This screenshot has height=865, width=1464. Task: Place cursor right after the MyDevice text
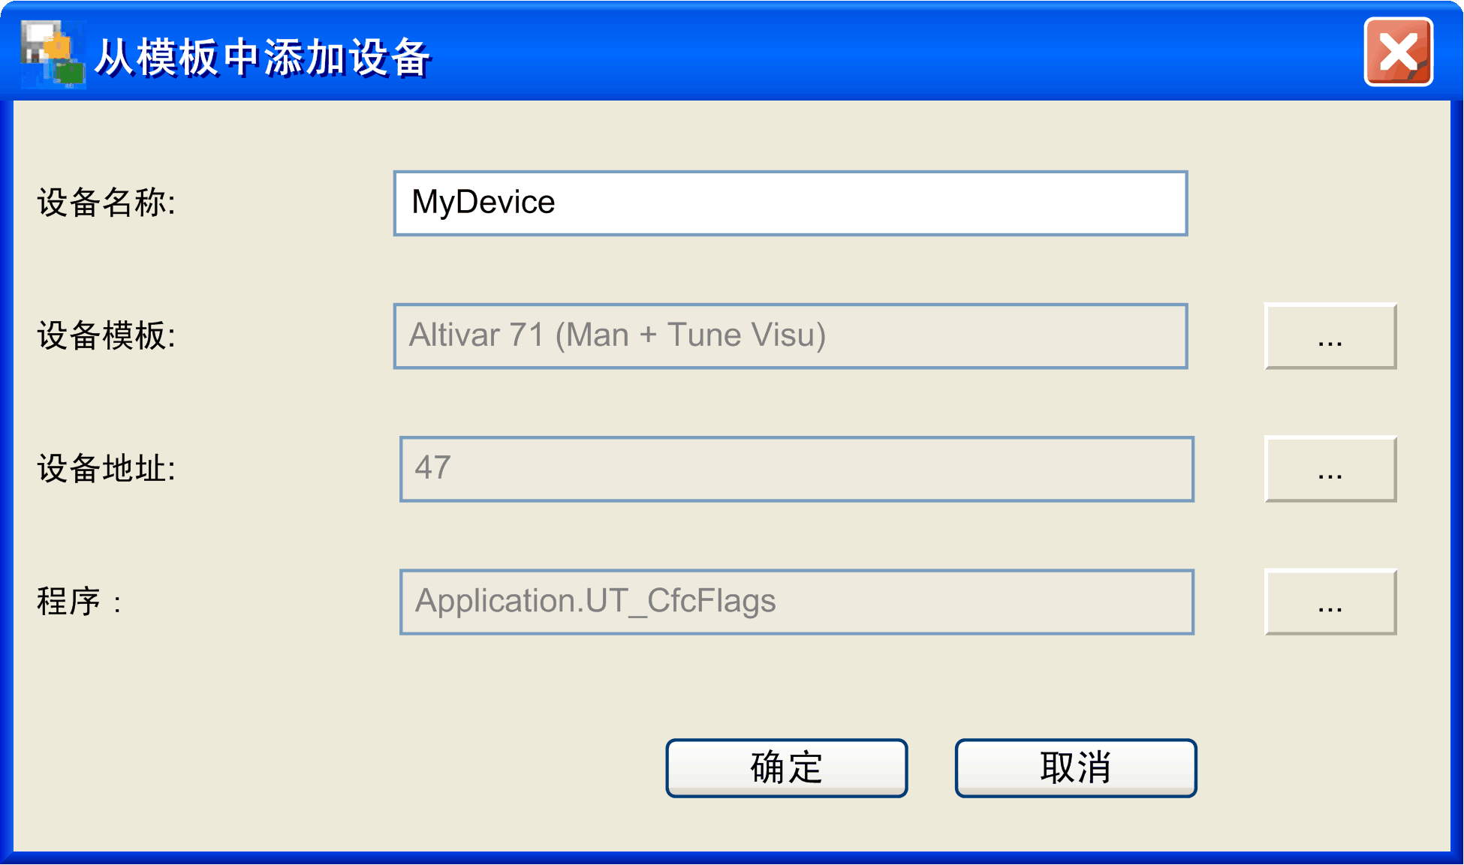pyautogui.click(x=558, y=203)
